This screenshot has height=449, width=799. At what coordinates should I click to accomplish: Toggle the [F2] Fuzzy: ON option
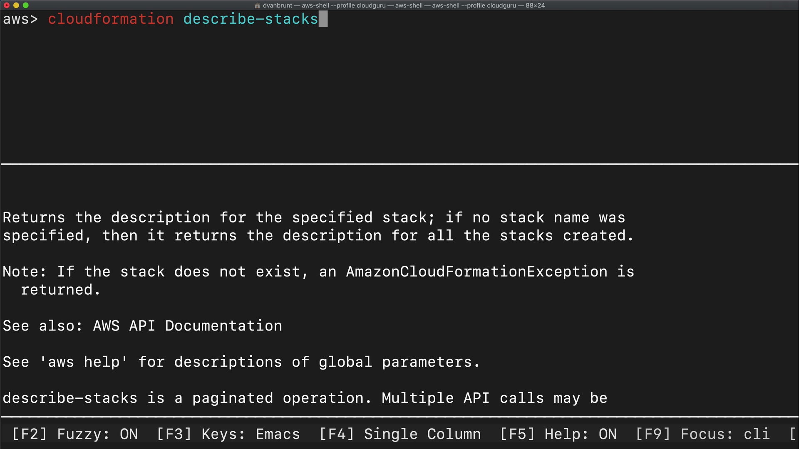pyautogui.click(x=75, y=434)
